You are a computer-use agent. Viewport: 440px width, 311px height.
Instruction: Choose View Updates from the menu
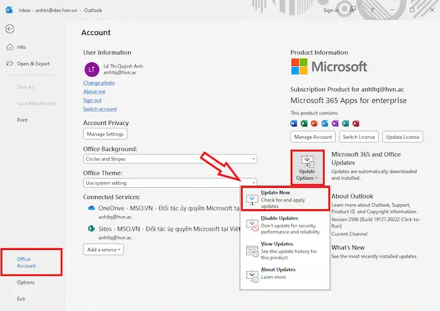pos(285,251)
